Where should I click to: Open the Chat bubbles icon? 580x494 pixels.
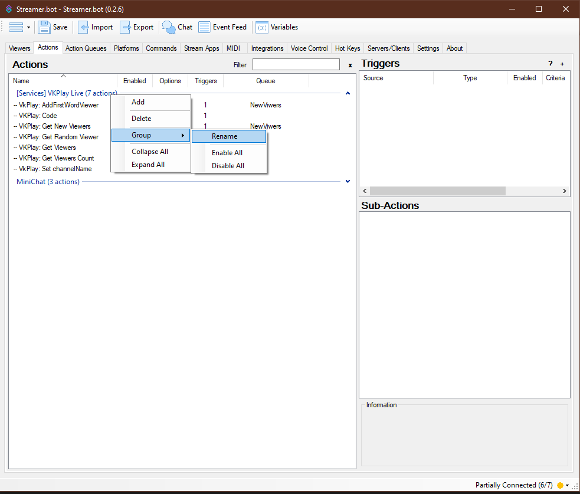[x=169, y=27]
